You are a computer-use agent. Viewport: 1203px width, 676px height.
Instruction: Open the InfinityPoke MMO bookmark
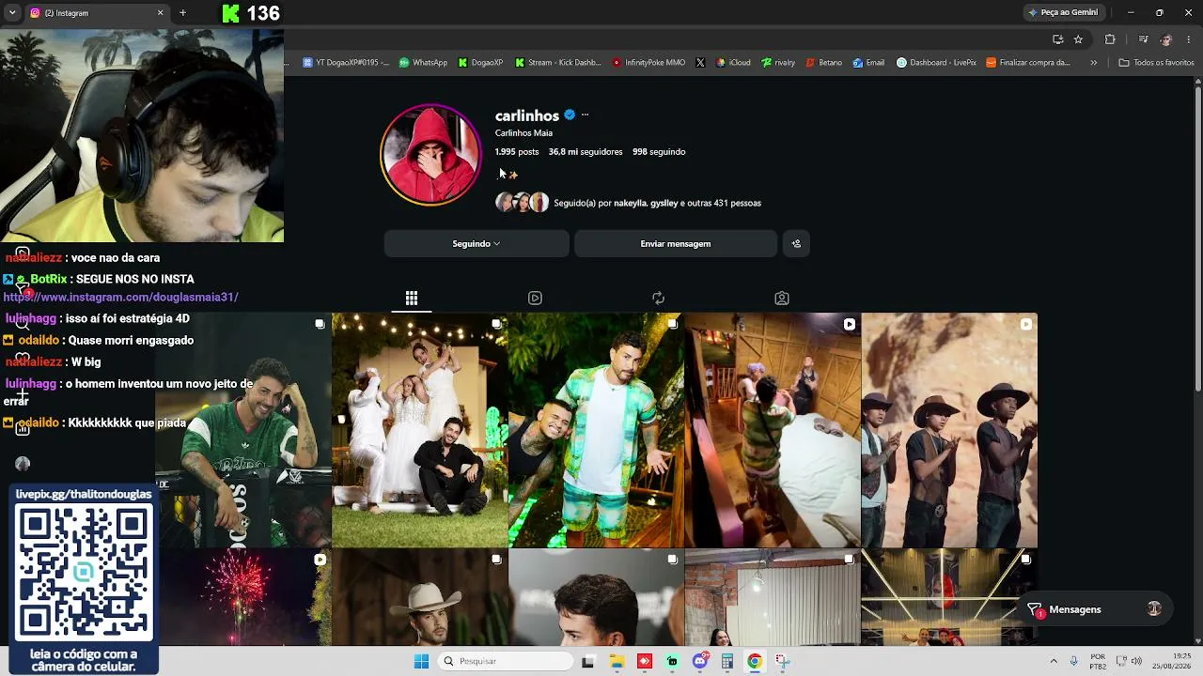pos(648,63)
